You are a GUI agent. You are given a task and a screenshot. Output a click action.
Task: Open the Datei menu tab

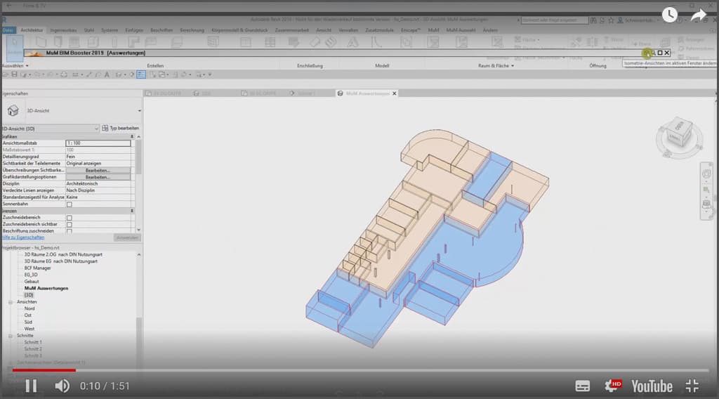(8, 30)
